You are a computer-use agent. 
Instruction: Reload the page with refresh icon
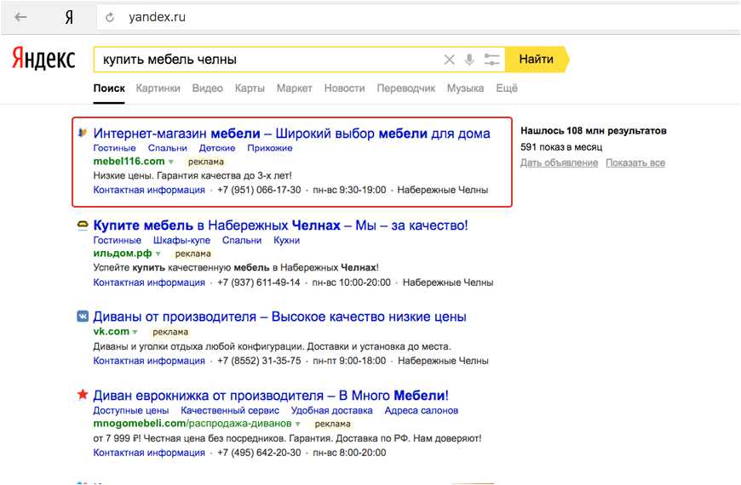[x=110, y=17]
